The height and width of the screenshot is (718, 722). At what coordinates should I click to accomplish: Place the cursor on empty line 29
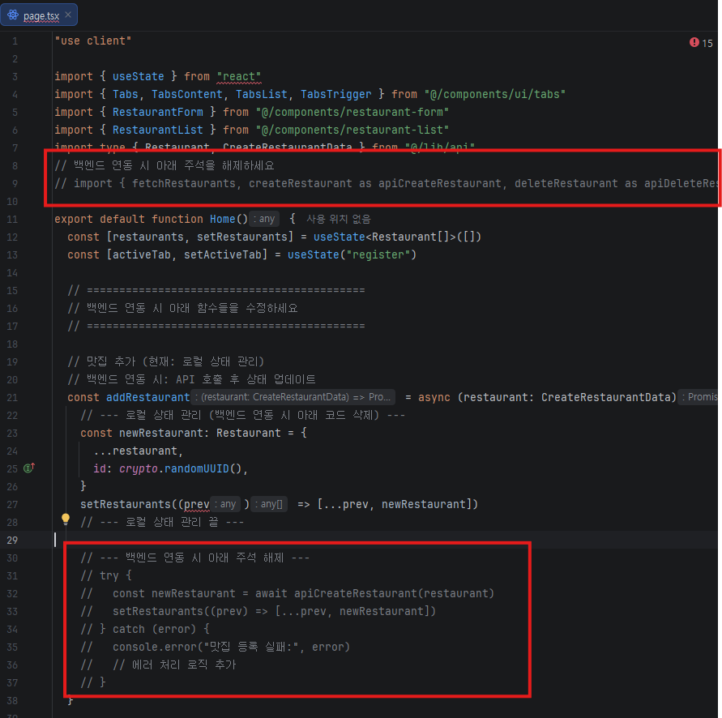point(384,540)
